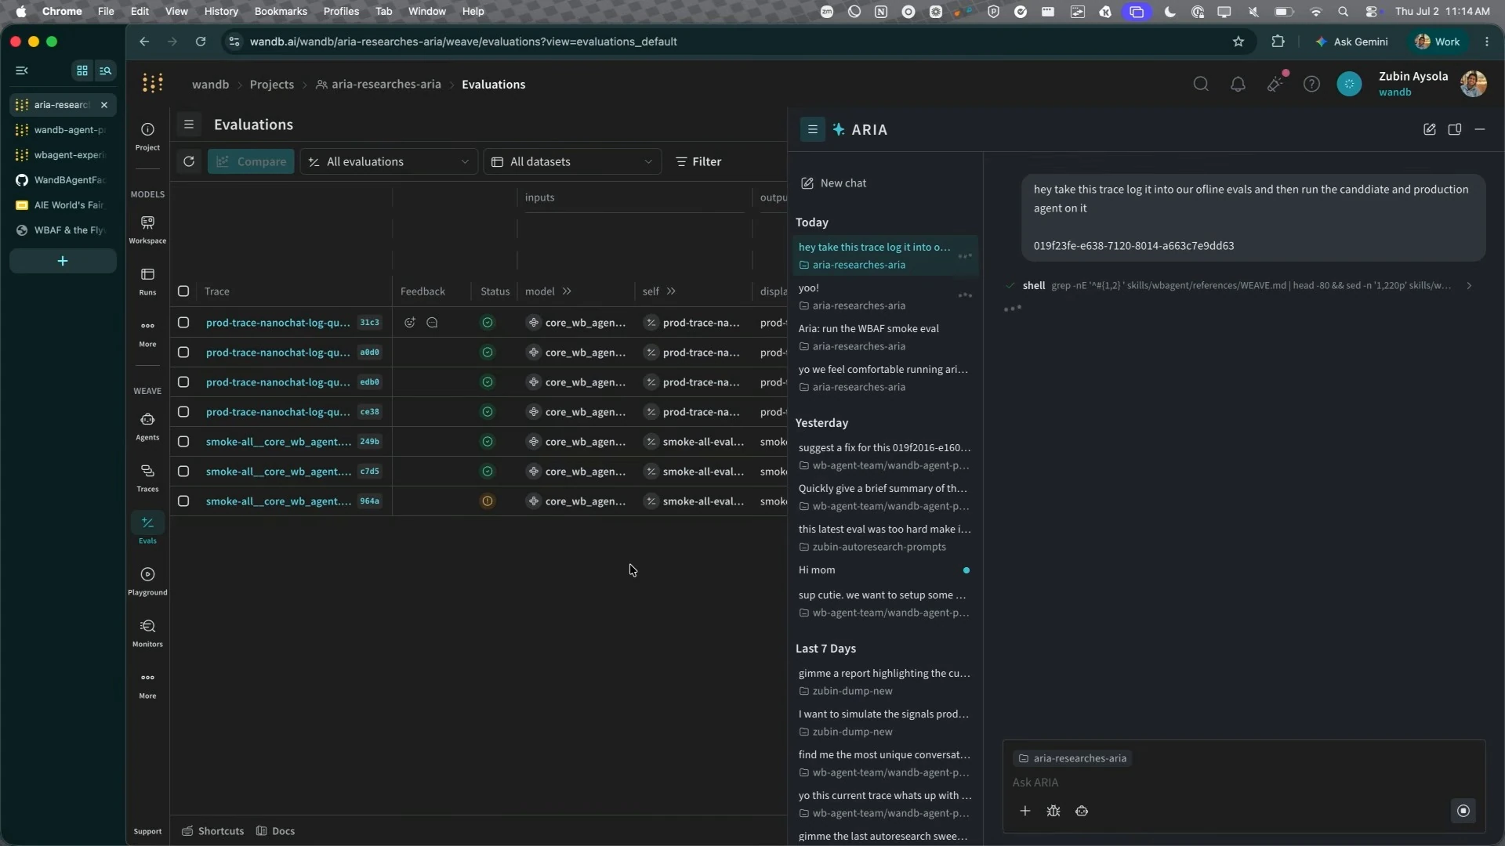
Task: Click the Filter button
Action: 698,161
